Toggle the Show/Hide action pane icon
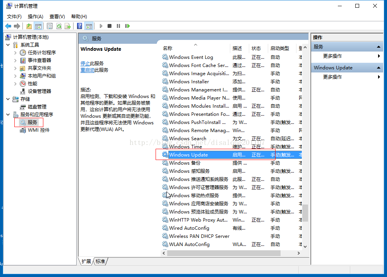The height and width of the screenshot is (277, 387). tap(89, 26)
